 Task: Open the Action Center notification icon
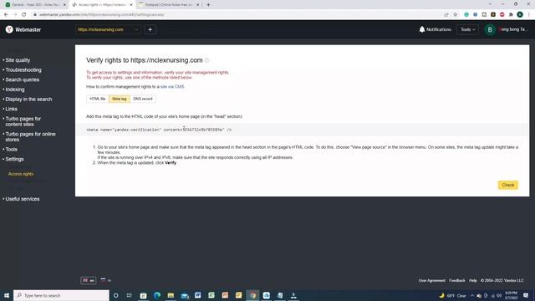pos(526,295)
